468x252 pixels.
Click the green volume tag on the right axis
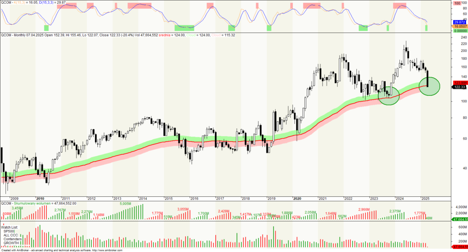pos(459,220)
